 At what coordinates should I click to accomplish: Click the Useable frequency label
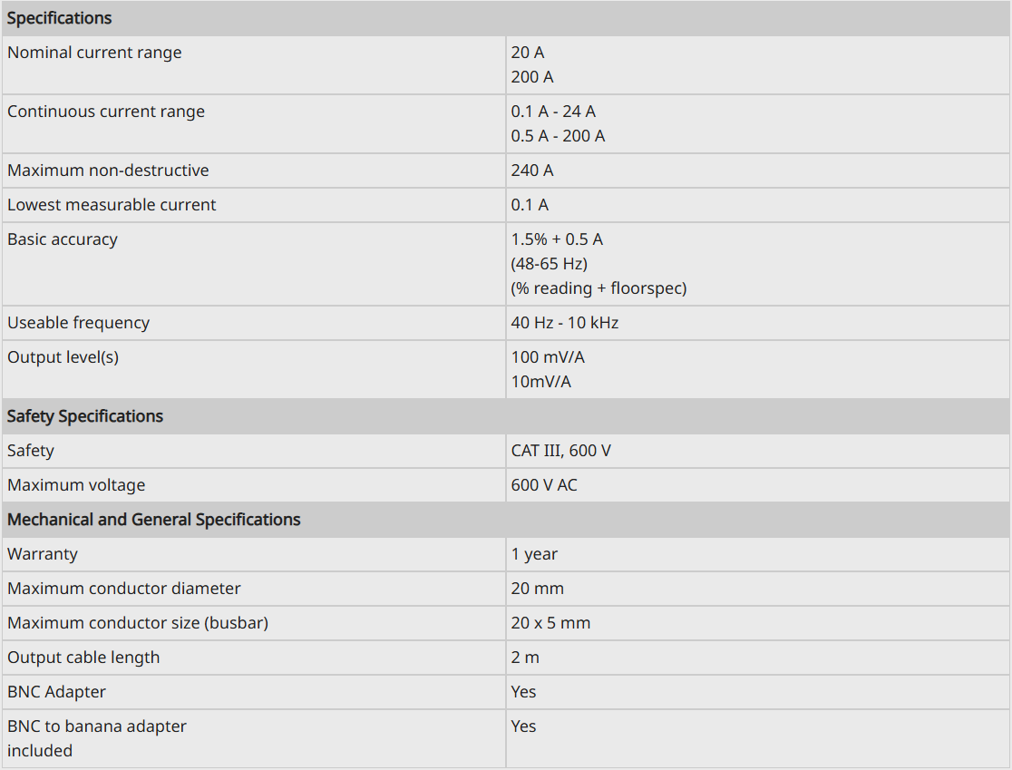78,323
